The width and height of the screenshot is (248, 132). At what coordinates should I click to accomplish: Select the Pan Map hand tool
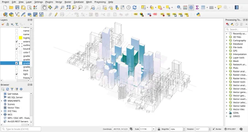coord(44,7)
